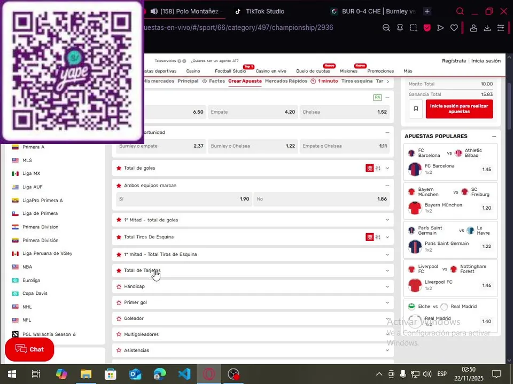The height and width of the screenshot is (384, 513).
Task: Click the Windows Start button
Action: click(12, 373)
